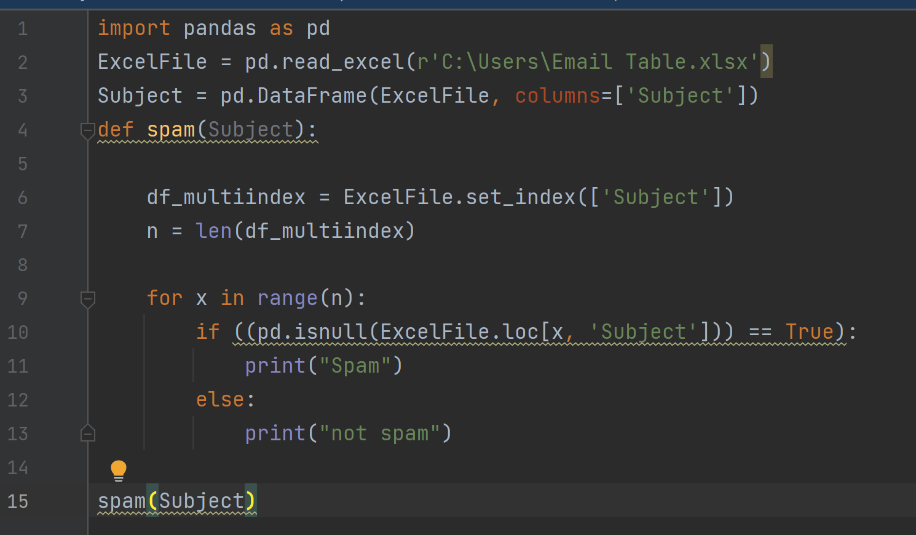Click the function name 'spam' in def line
This screenshot has width=916, height=535.
click(x=171, y=130)
